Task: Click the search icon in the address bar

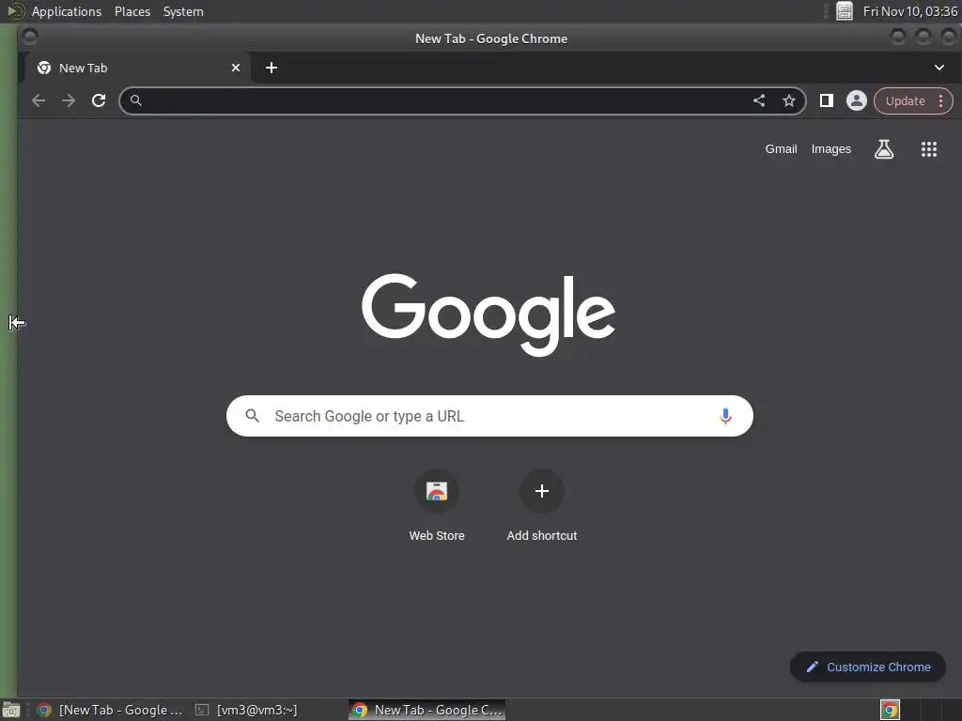Action: [x=136, y=100]
